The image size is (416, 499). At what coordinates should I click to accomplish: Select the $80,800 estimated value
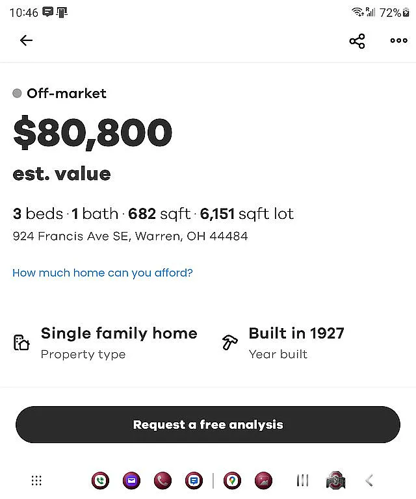(x=92, y=133)
